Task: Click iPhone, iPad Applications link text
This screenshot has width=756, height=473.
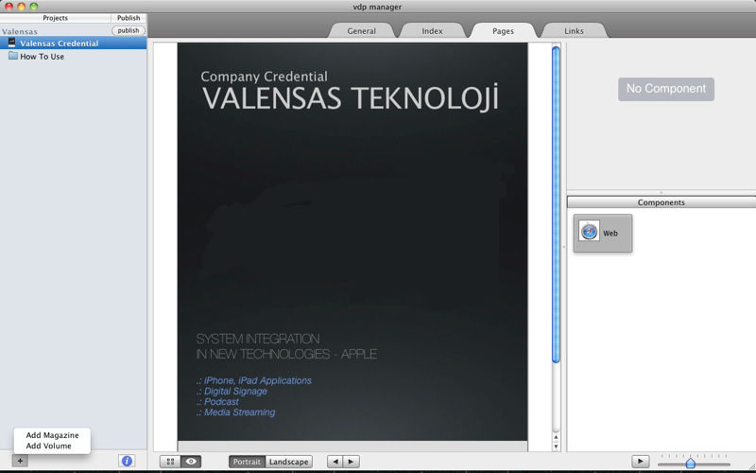Action: [x=257, y=380]
